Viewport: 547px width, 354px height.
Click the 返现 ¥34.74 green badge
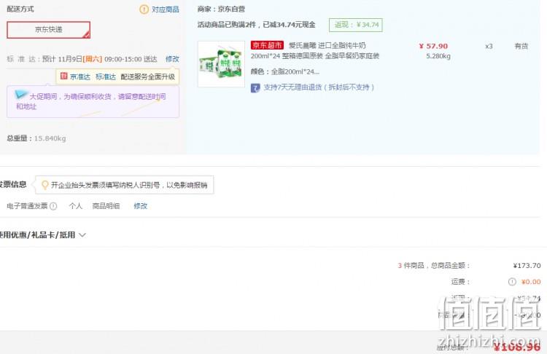[x=356, y=25]
